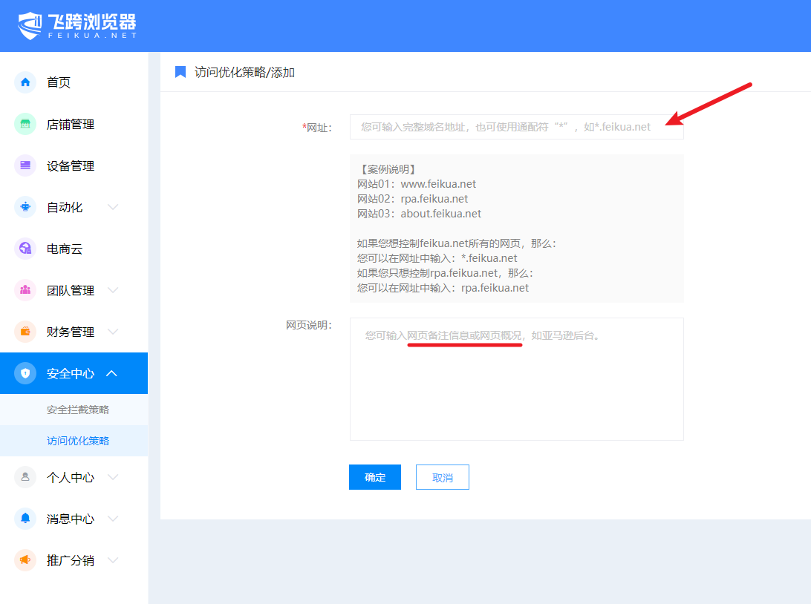Image resolution: width=811 pixels, height=604 pixels.
Task: Click the 飞跨浏览器 logo in header
Action: click(77, 26)
